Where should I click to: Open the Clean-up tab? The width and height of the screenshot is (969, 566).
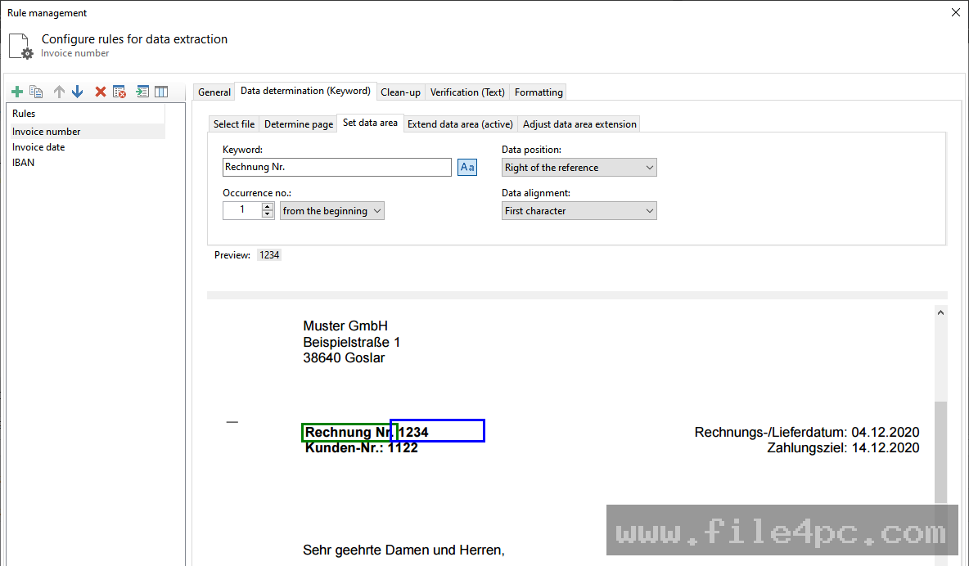[x=400, y=92]
